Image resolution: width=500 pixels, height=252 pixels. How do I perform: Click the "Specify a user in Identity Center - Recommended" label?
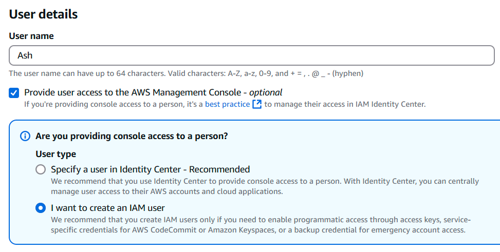150,169
